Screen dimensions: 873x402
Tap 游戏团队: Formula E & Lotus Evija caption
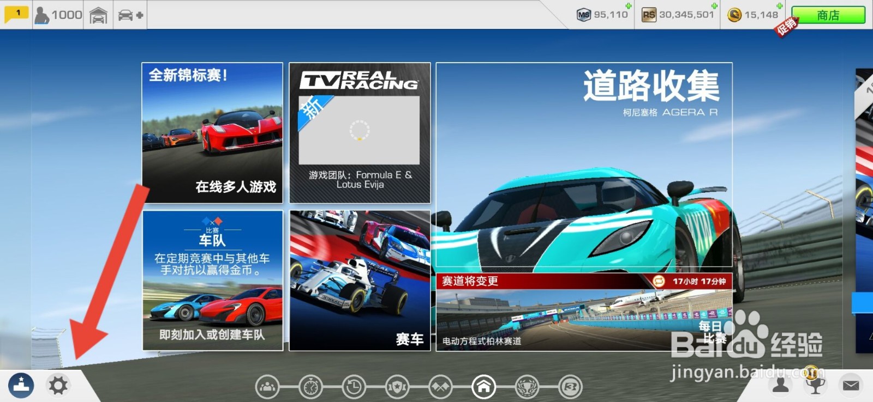point(360,180)
